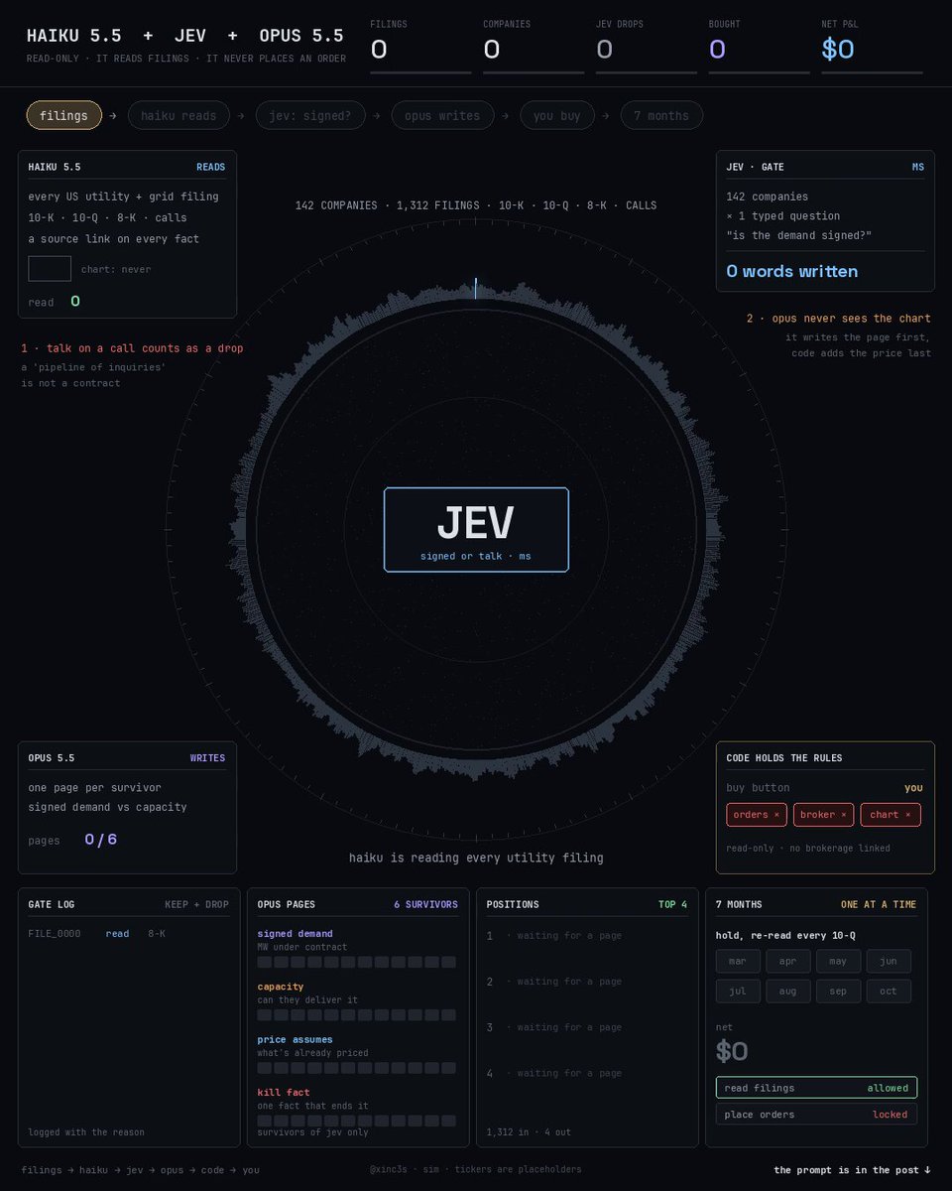Screen dimensions: 952x1191
Task: Click the FILINGS counter in header
Action: tap(420, 46)
